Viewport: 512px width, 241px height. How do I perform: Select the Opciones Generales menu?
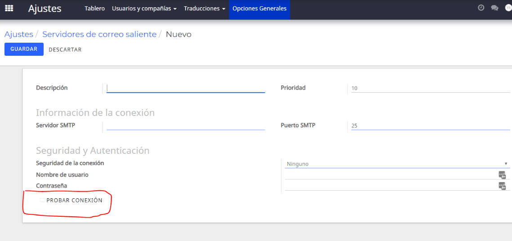[x=259, y=9]
